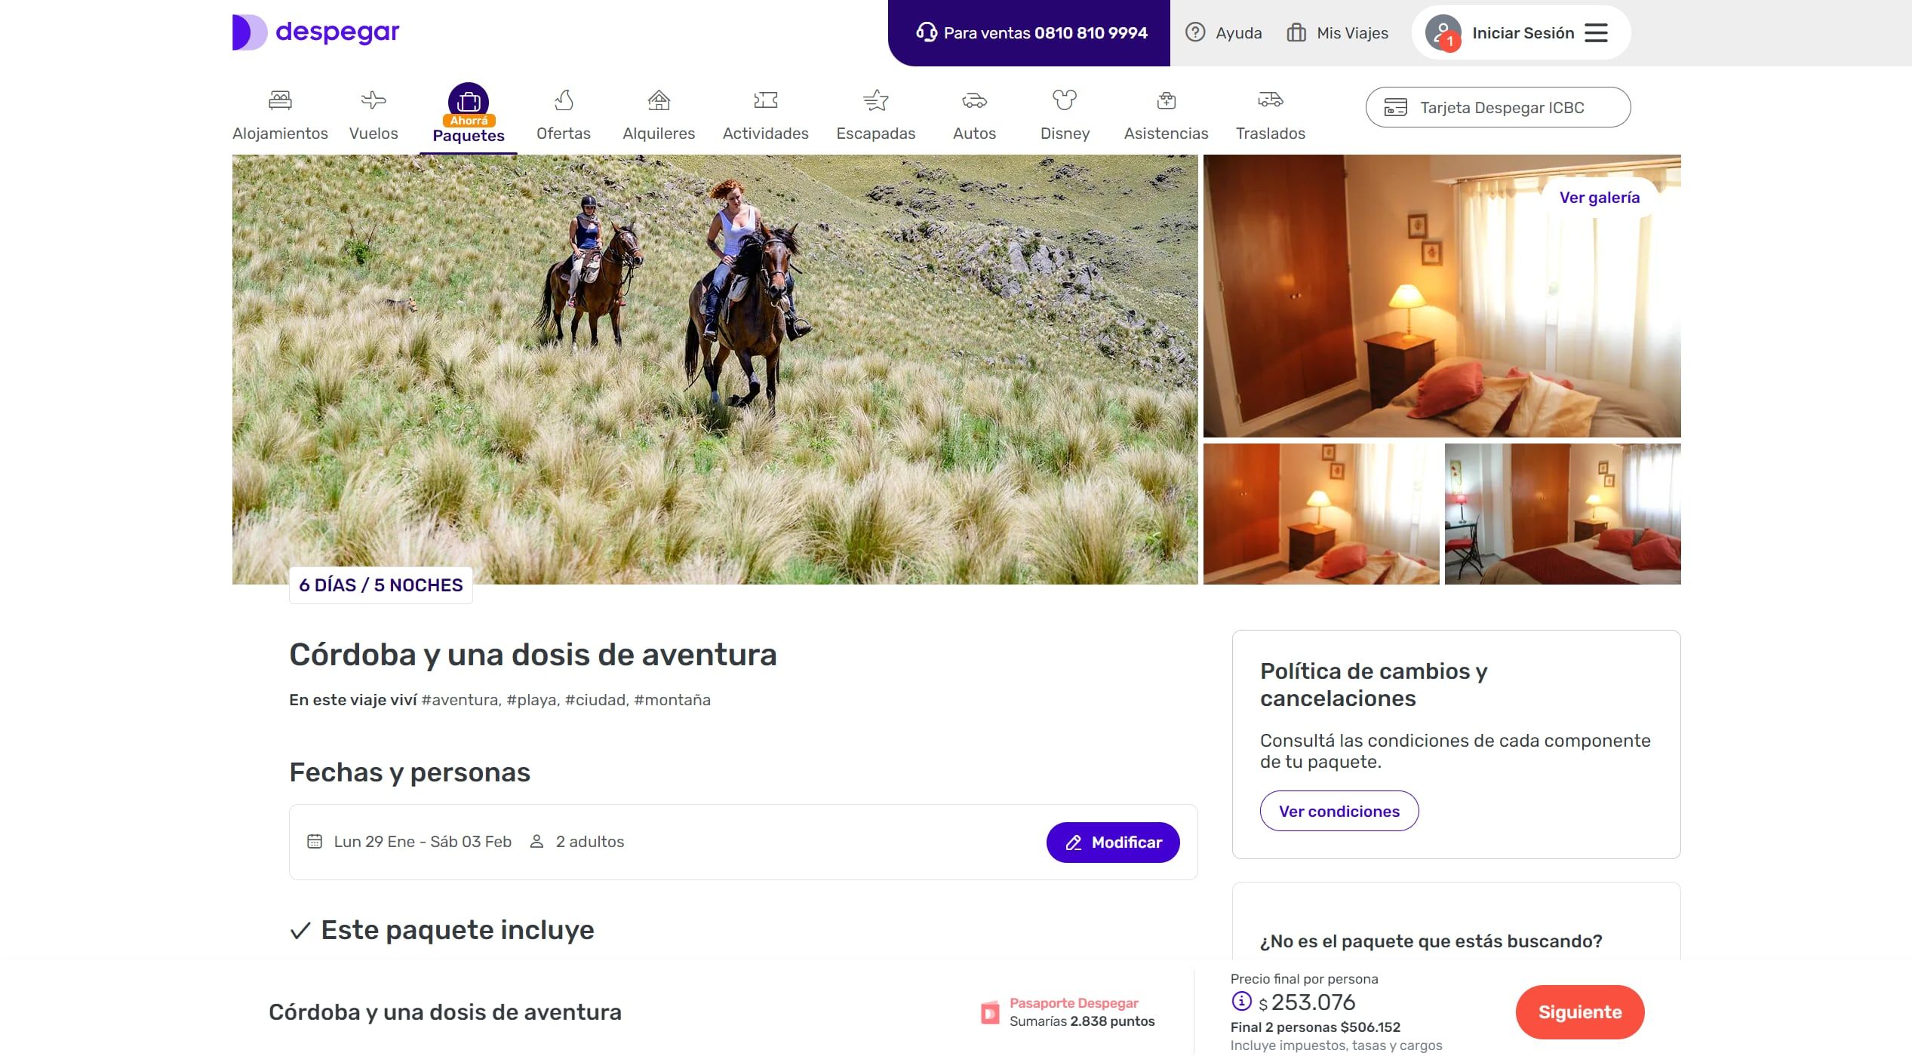Viewport: 1912px width, 1059px height.
Task: Open Traslados from the navigation icons
Action: coord(1270,100)
